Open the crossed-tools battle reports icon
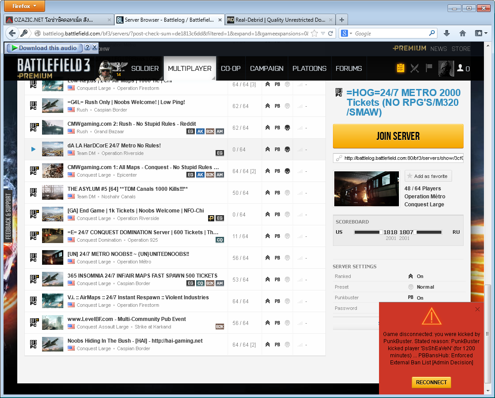 (x=414, y=68)
